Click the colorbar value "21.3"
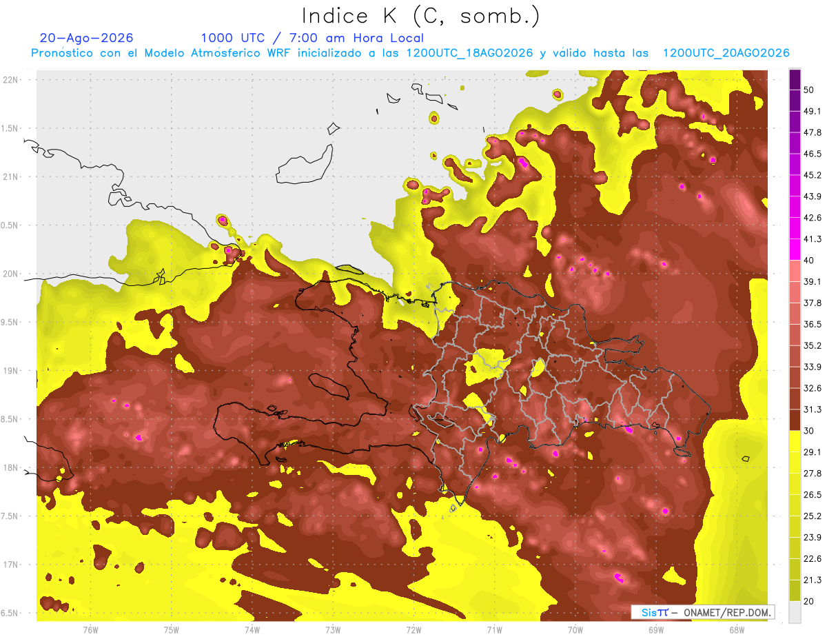The height and width of the screenshot is (639, 827). pos(812,580)
